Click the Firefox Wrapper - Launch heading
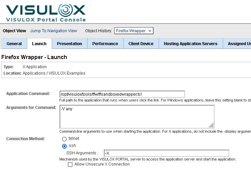Screen dimensions: 251x169 pyautogui.click(x=34, y=57)
